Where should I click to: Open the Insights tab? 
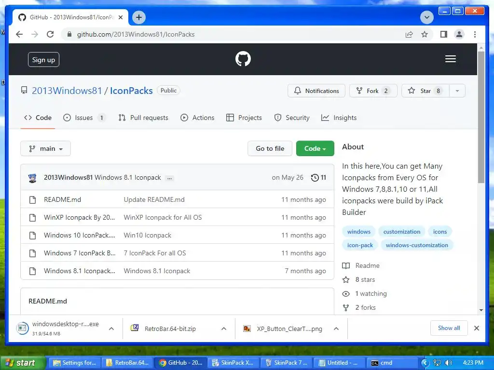tap(339, 118)
